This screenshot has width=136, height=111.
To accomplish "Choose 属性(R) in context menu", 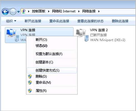I will pos(52,91).
